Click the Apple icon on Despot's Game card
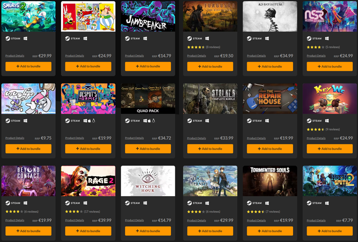 [89, 121]
